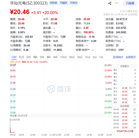Viewport: 139px width, 138px height.
Task: Click the 可卖空 tag
Action: [x=73, y=3]
